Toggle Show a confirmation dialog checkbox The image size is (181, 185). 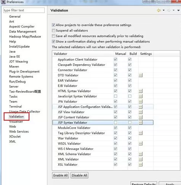coord(53,42)
